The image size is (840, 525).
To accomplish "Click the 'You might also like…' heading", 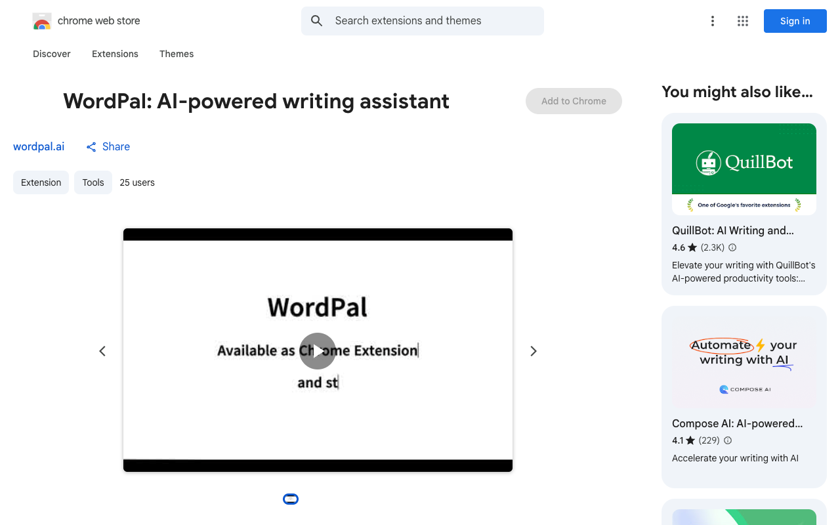I will 737,92.
